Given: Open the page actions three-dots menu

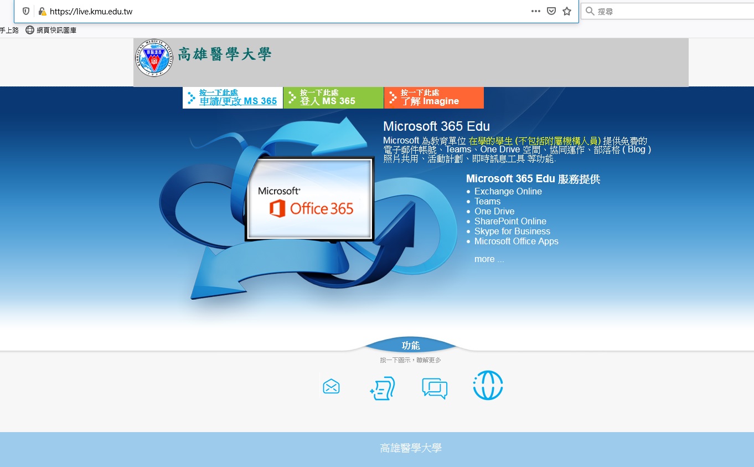Looking at the screenshot, I should pyautogui.click(x=535, y=11).
